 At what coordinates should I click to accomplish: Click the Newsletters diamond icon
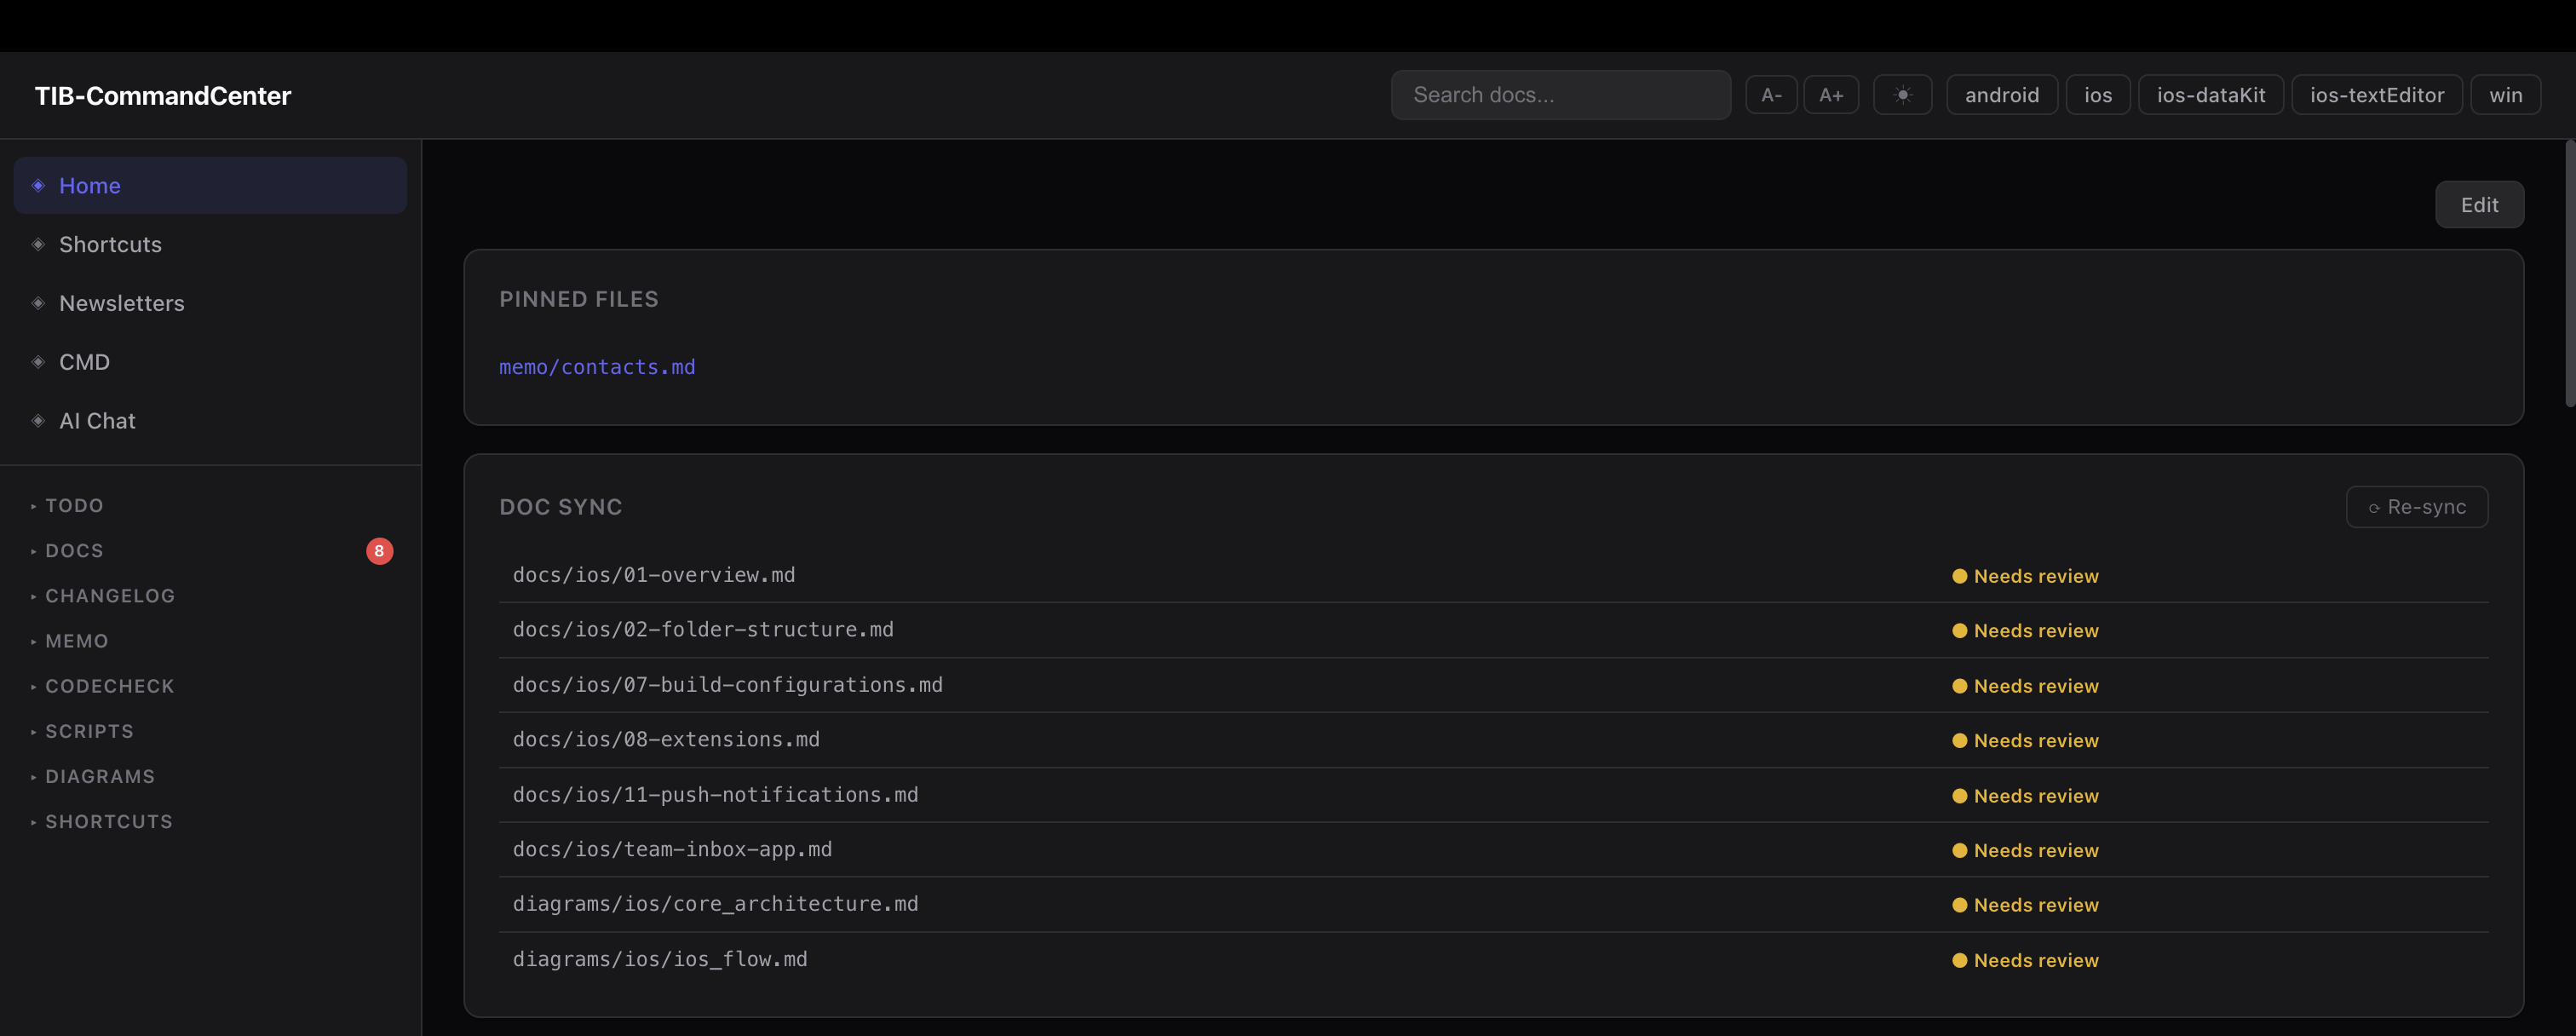[38, 303]
